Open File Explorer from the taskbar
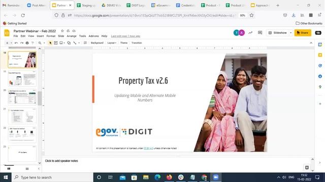This screenshot has height=182, width=325. pyautogui.click(x=146, y=177)
